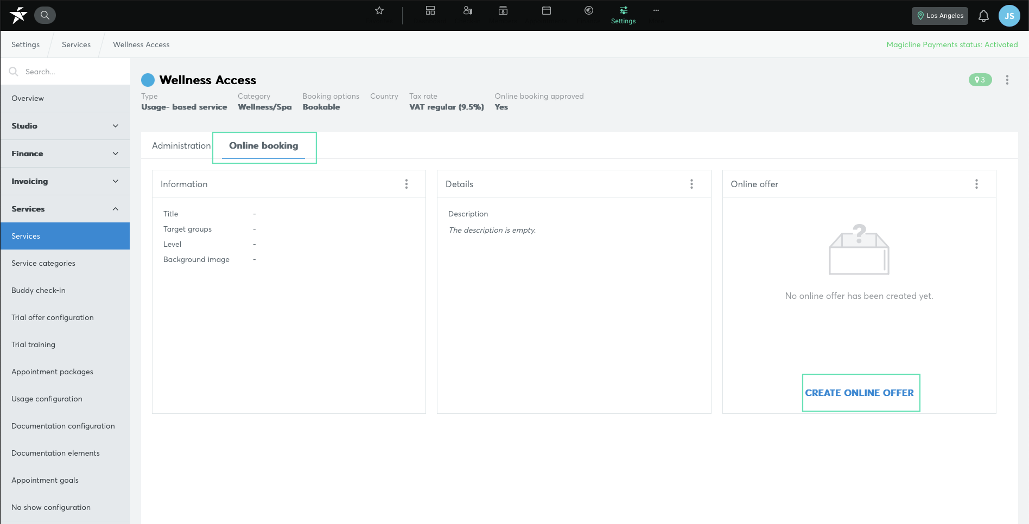
Task: Select Settings in top navigation
Action: [623, 15]
